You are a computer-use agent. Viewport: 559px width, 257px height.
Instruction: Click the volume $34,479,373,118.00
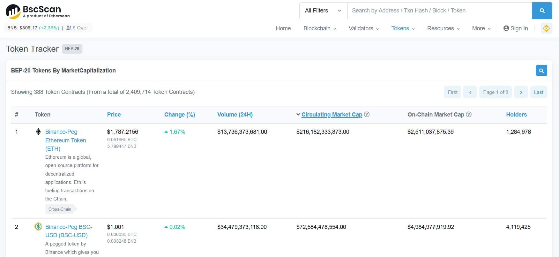click(x=242, y=227)
